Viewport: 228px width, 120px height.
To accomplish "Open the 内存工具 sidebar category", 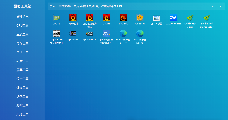I will click(x=22, y=43).
